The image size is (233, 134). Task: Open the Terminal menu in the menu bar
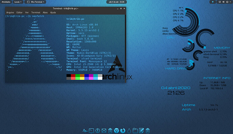[x=36, y=12]
